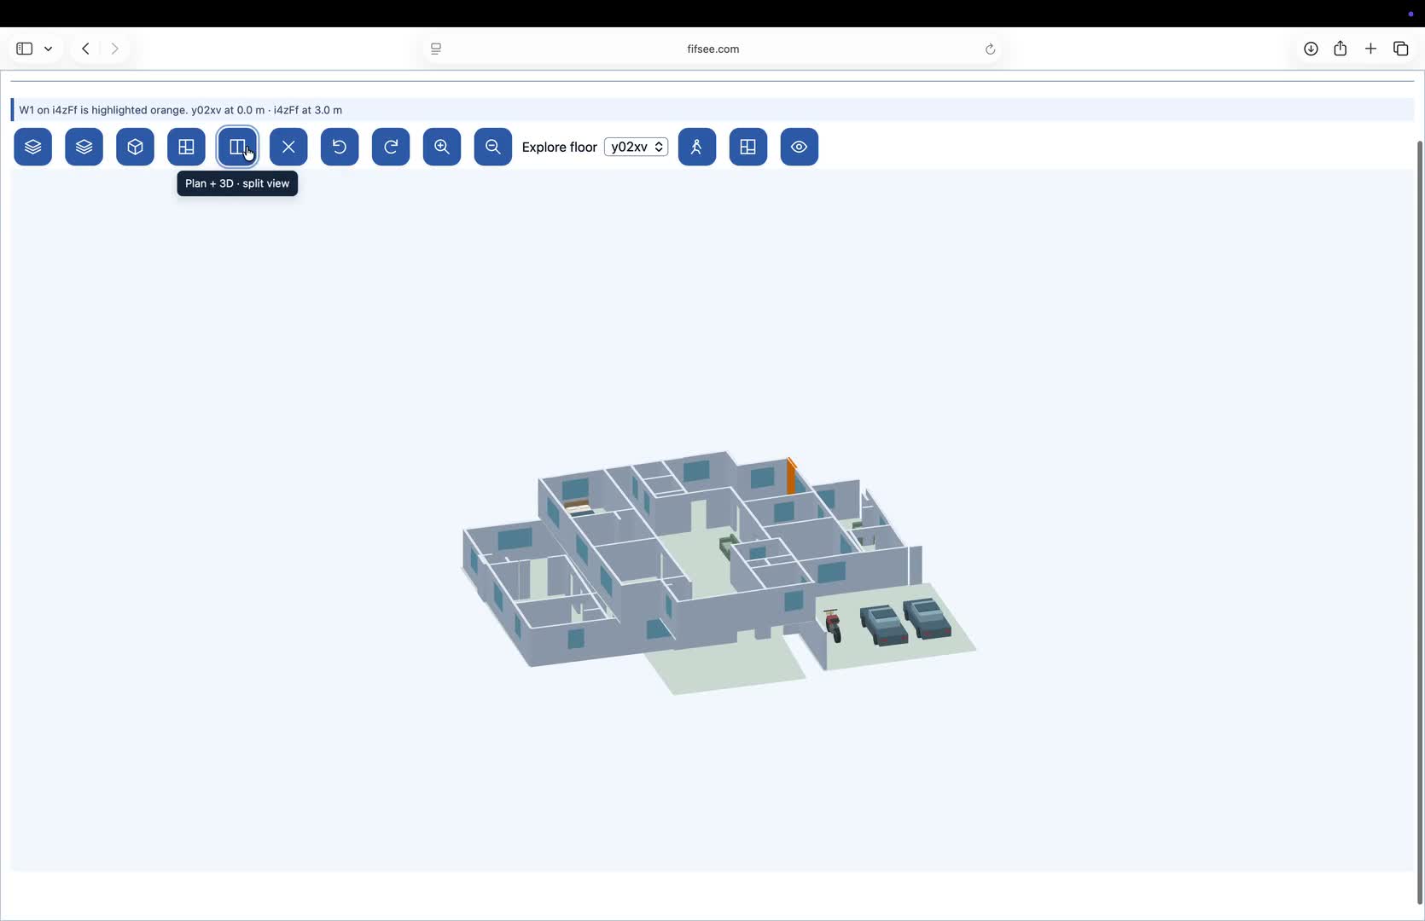1425x921 pixels.
Task: Open a new browser tab
Action: pyautogui.click(x=1370, y=49)
